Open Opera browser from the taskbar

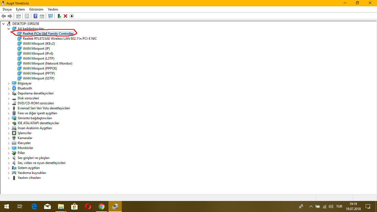point(88,206)
